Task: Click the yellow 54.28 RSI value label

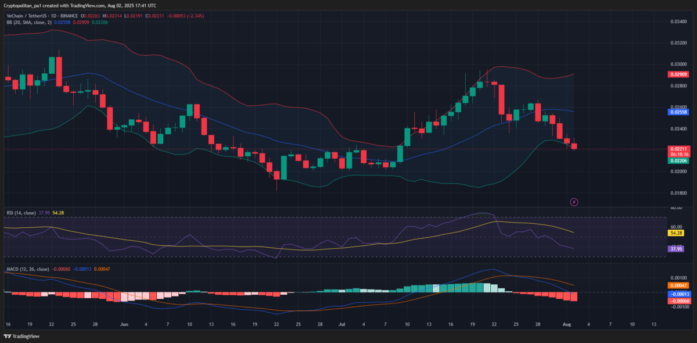Action: (x=676, y=233)
